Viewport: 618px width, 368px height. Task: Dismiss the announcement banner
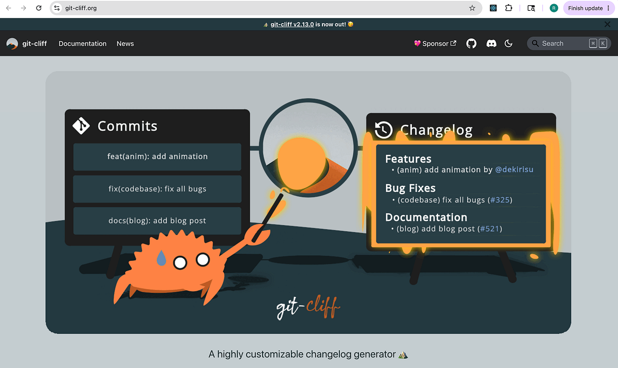click(607, 24)
